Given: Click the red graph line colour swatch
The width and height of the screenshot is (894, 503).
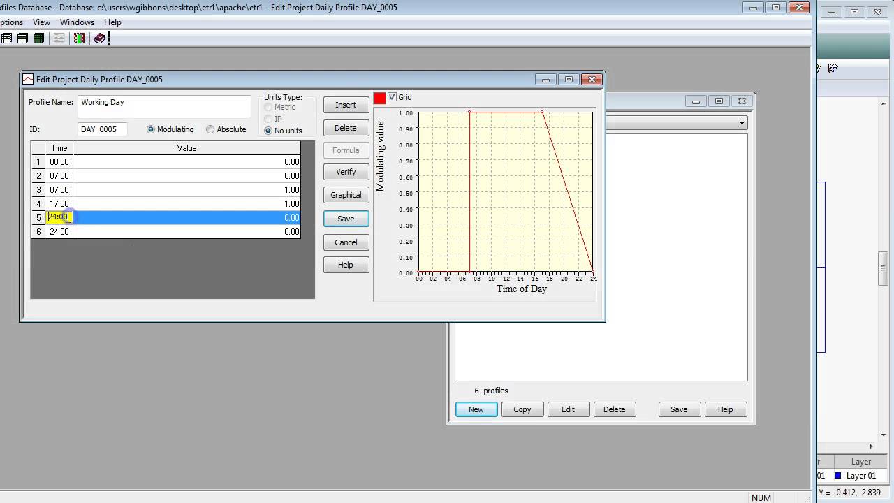Looking at the screenshot, I should tap(379, 98).
